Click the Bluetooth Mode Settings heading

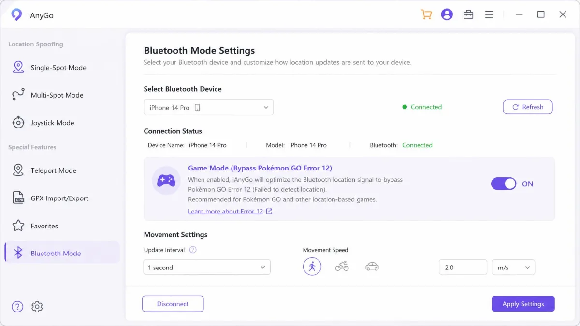click(199, 51)
